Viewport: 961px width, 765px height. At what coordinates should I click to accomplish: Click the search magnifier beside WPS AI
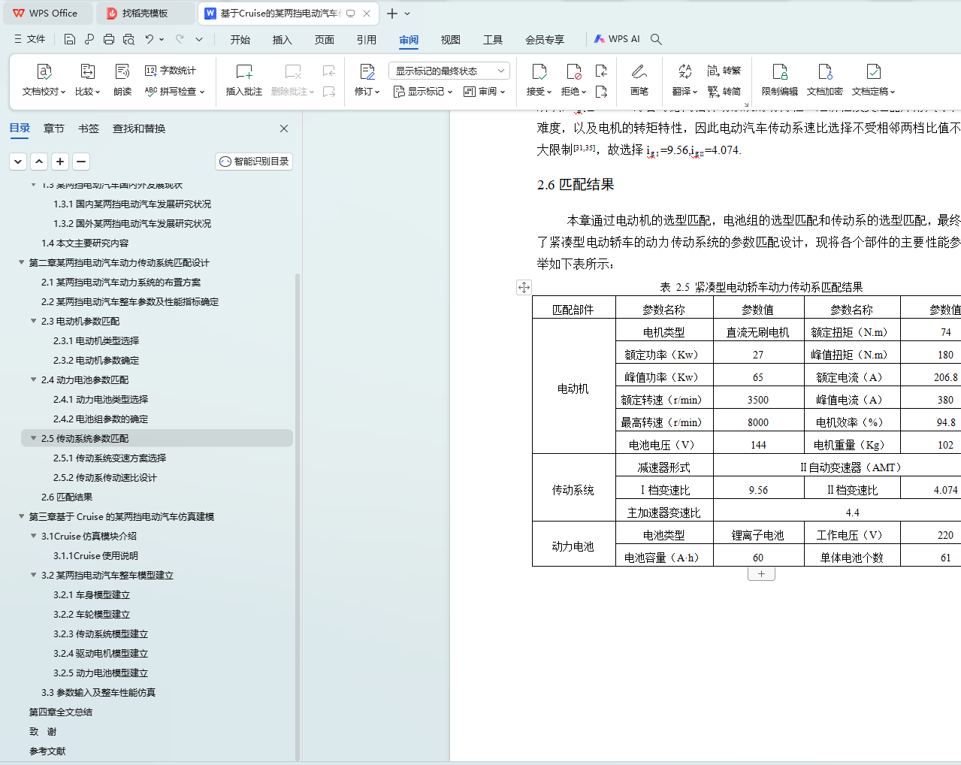point(656,39)
